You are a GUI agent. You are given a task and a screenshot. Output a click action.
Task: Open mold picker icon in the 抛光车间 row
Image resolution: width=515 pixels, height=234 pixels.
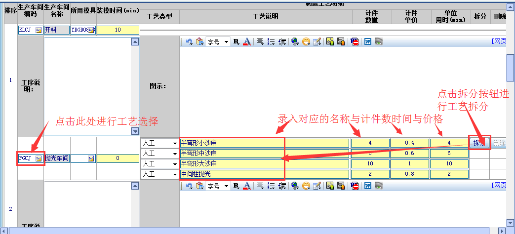[91, 158]
